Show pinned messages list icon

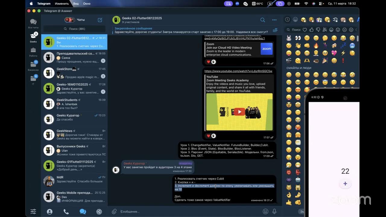click(275, 30)
